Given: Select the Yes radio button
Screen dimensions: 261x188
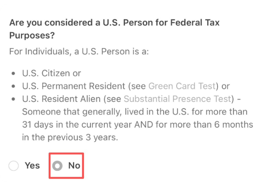Looking at the screenshot, I should [x=14, y=166].
